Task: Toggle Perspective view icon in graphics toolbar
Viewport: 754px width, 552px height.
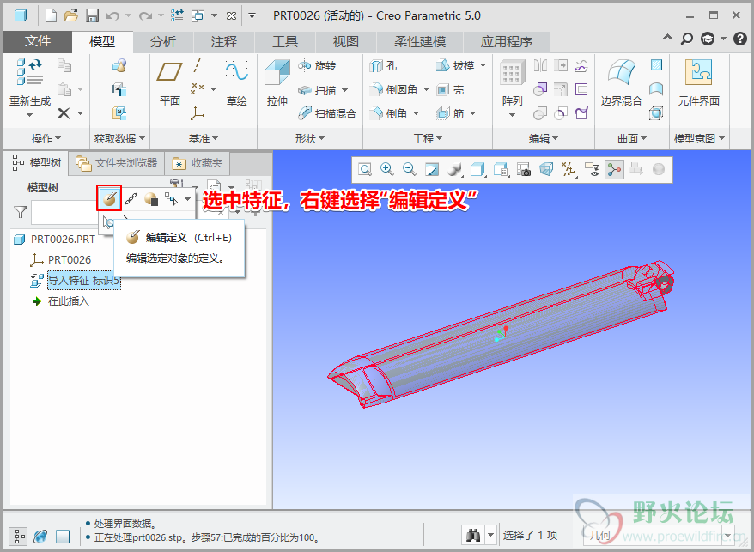Action: pyautogui.click(x=546, y=169)
